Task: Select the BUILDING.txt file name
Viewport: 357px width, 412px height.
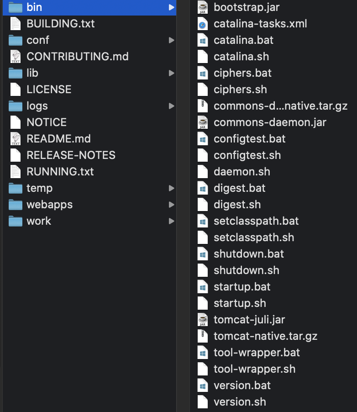Action: tap(60, 24)
